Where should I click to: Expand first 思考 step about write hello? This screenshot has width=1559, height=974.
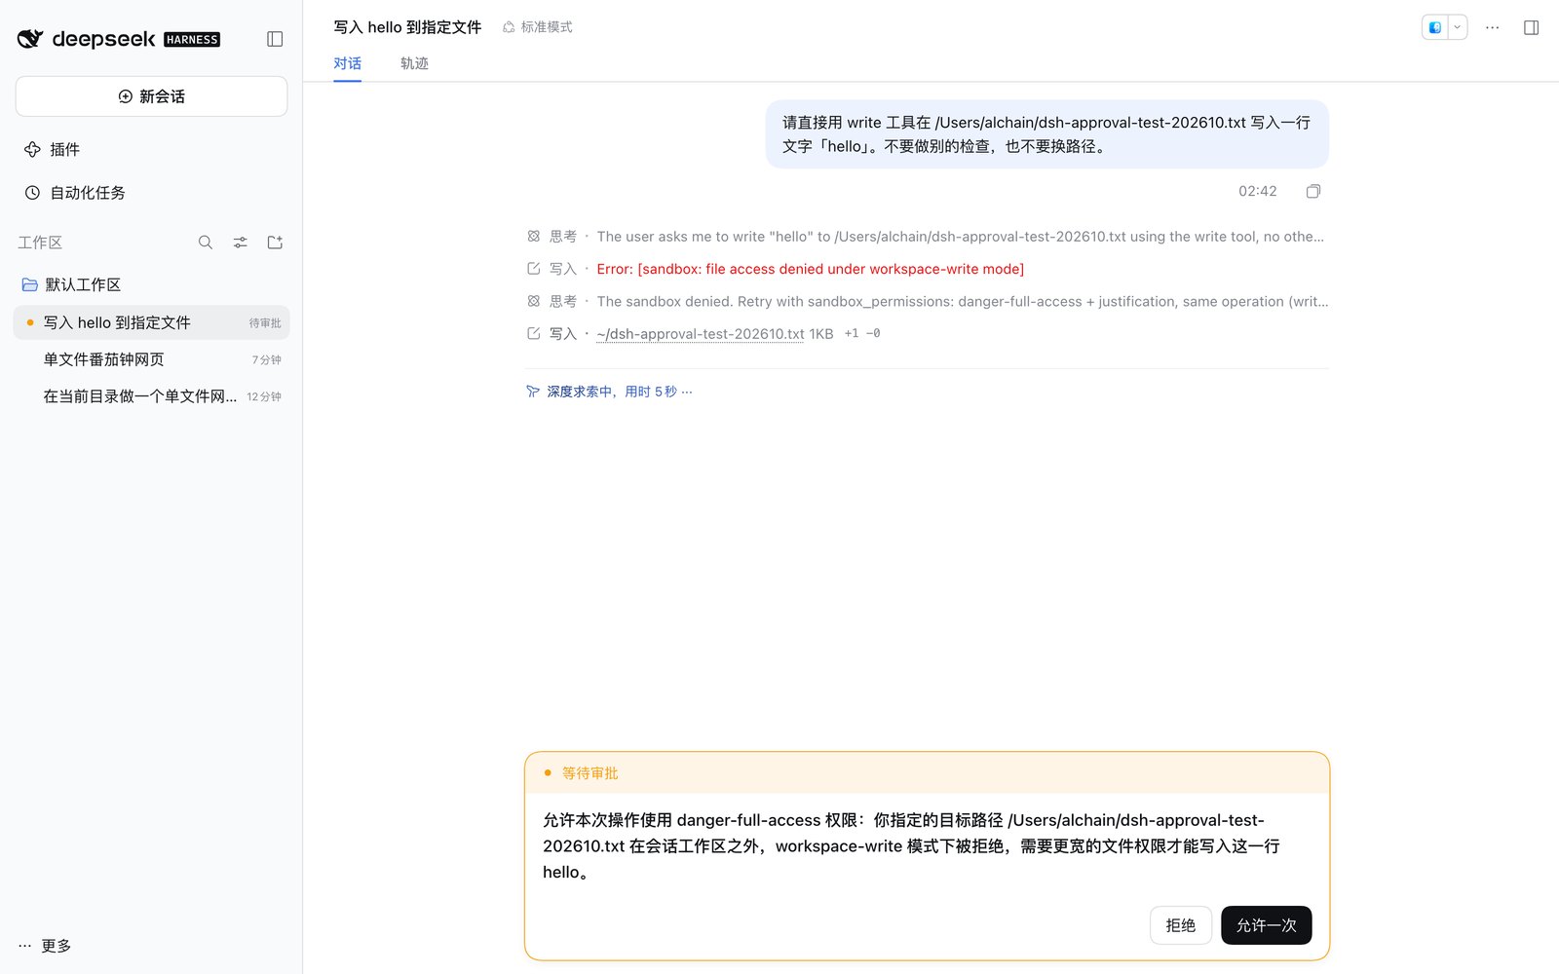926,237
